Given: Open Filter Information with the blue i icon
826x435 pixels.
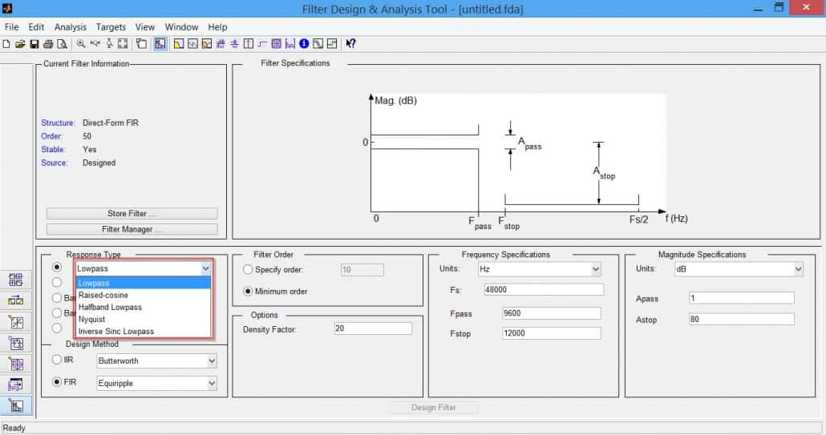Looking at the screenshot, I should (304, 44).
